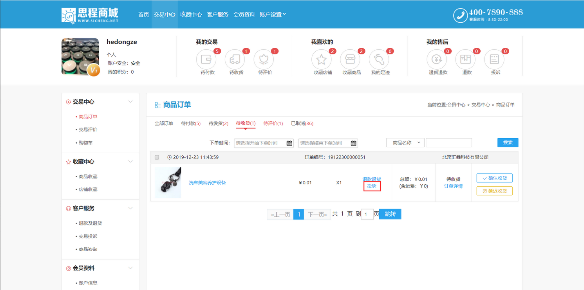The height and width of the screenshot is (290, 584).
Task: Open calendar for start order time
Action: click(x=289, y=143)
